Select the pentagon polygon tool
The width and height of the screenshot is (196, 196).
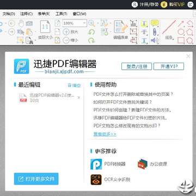(189, 32)
